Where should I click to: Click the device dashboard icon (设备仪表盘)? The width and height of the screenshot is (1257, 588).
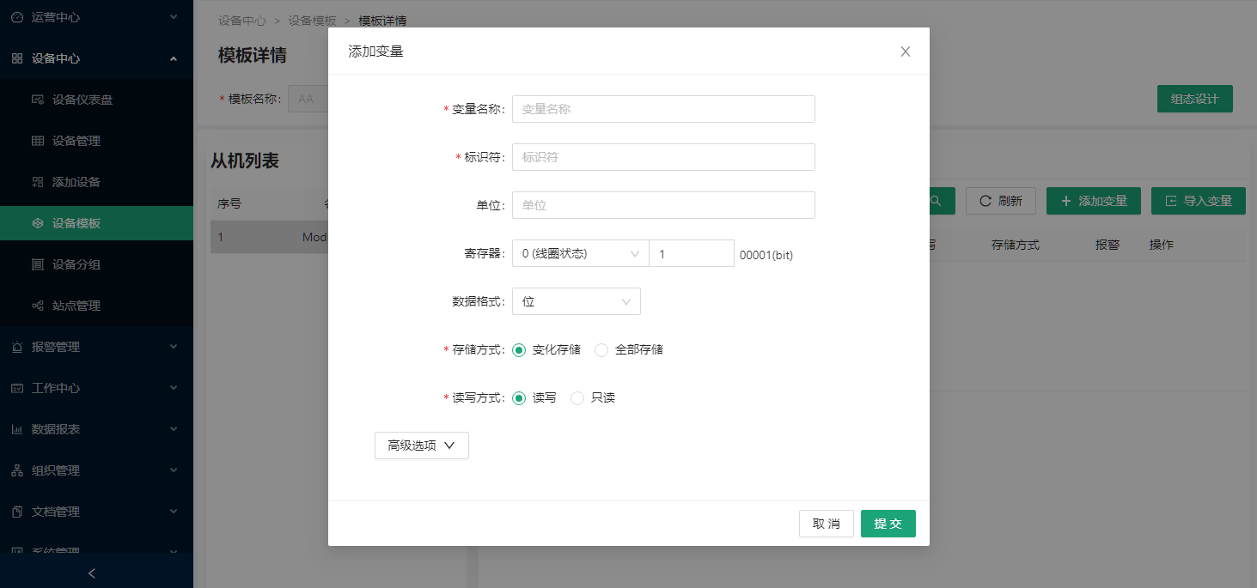38,100
